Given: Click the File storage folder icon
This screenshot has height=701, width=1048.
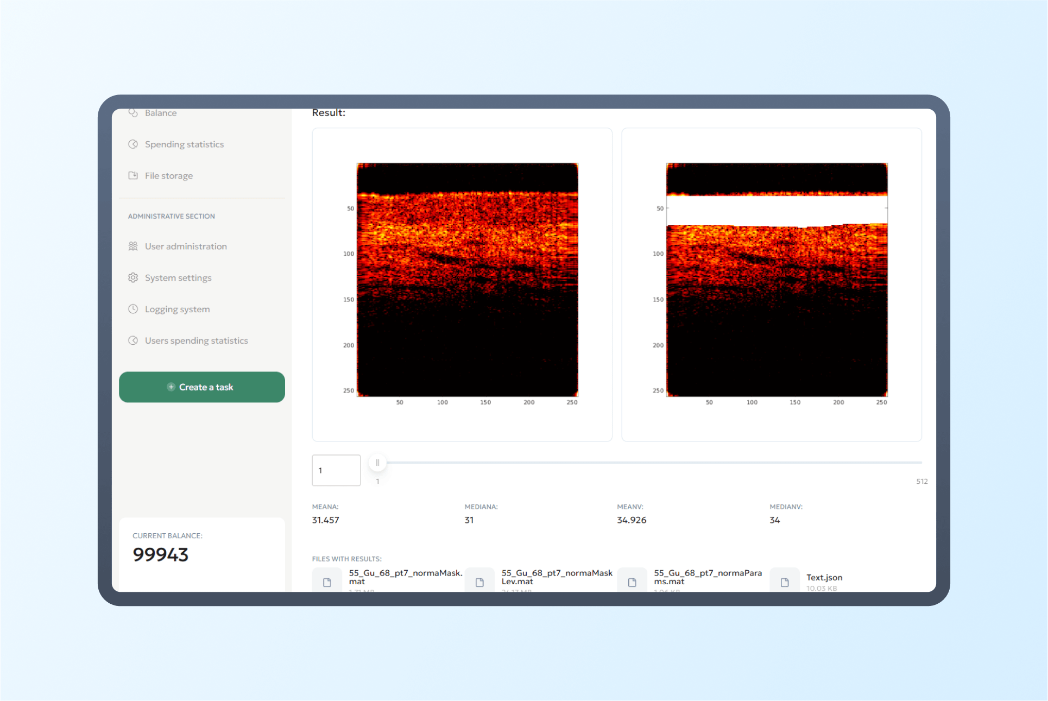Looking at the screenshot, I should (x=133, y=175).
